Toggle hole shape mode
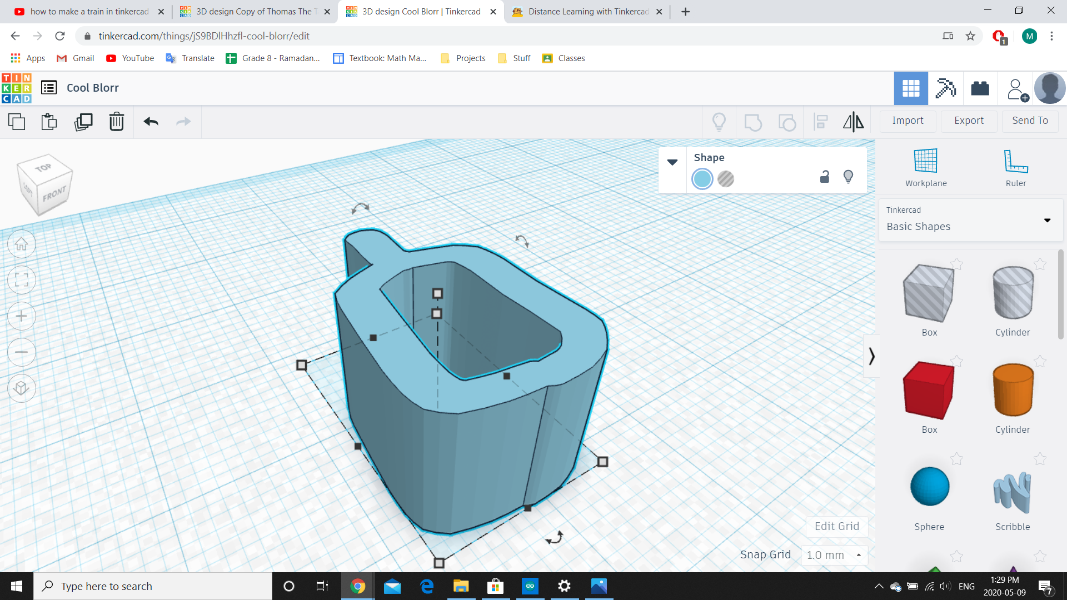The image size is (1067, 600). 725,179
